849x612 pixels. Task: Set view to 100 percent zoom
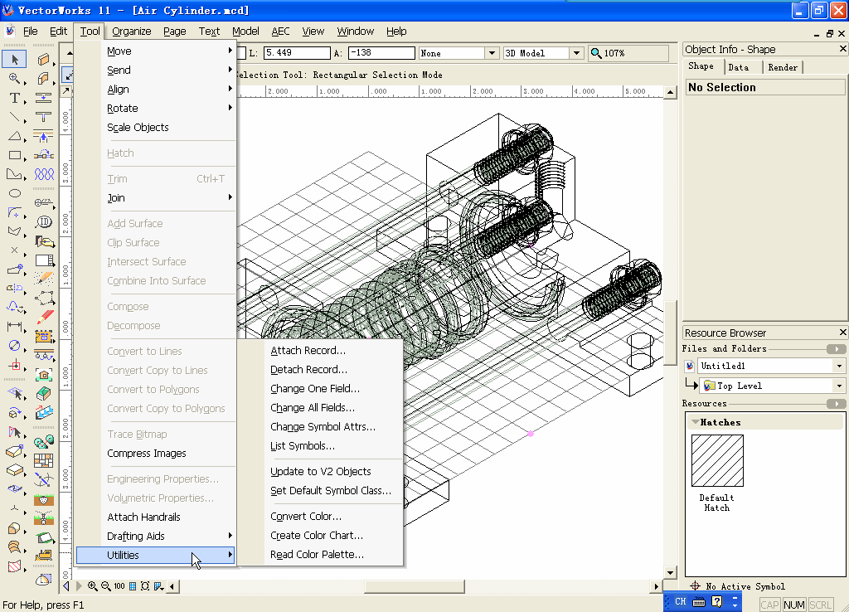pos(119,586)
